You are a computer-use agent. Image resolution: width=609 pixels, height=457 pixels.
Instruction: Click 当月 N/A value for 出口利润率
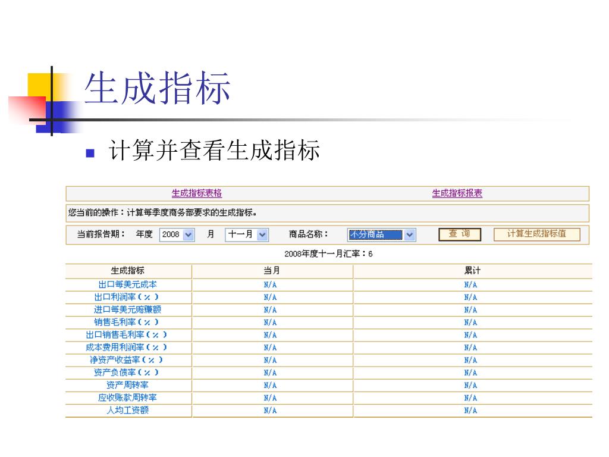tap(271, 298)
